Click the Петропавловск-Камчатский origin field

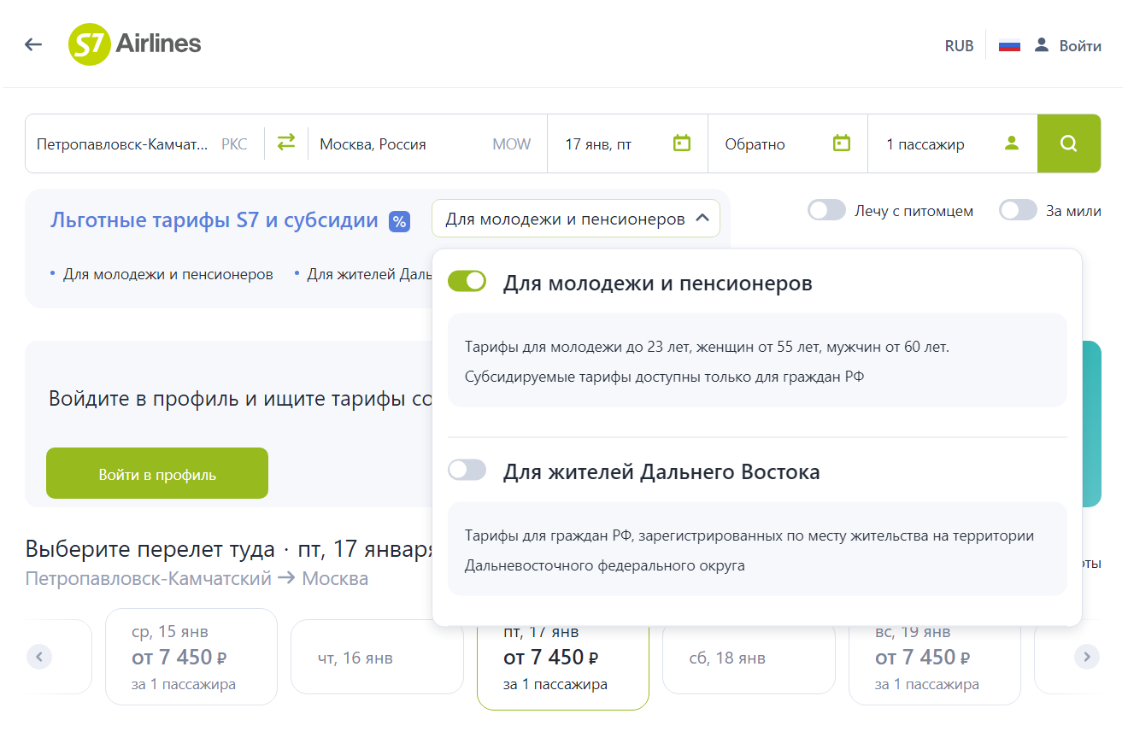click(x=144, y=143)
